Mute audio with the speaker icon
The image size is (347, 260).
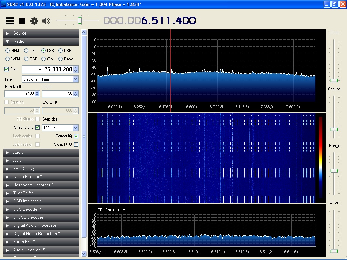coord(46,21)
